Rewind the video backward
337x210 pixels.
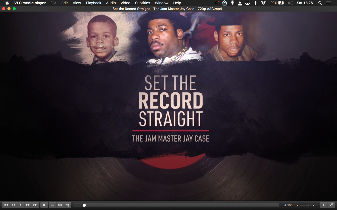pyautogui.click(x=13, y=205)
